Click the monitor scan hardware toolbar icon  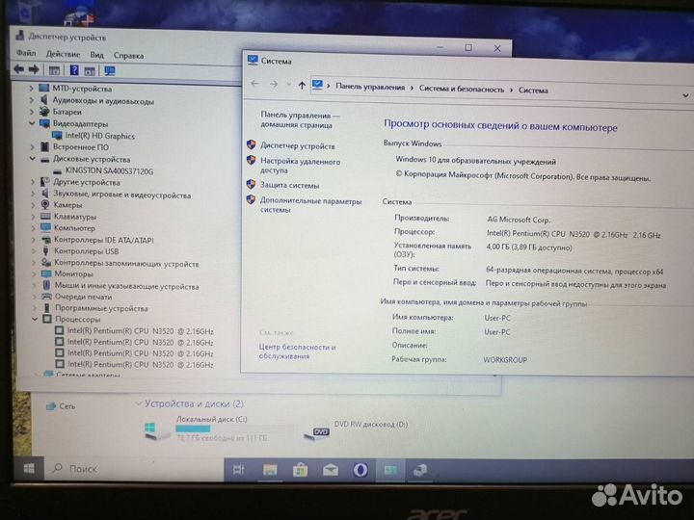coord(109,70)
